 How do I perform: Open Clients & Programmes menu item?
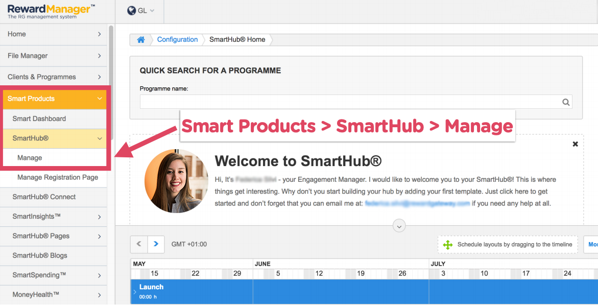click(54, 77)
